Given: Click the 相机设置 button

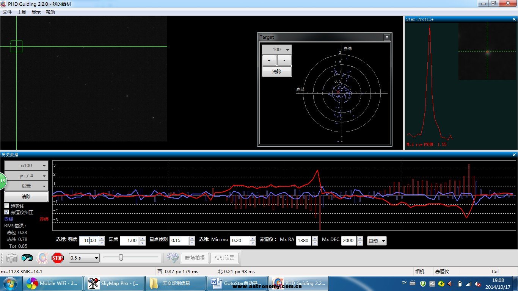Looking at the screenshot, I should (224, 258).
